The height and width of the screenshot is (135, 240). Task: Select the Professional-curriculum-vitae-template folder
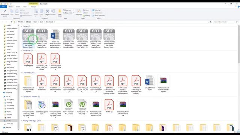coord(28,84)
